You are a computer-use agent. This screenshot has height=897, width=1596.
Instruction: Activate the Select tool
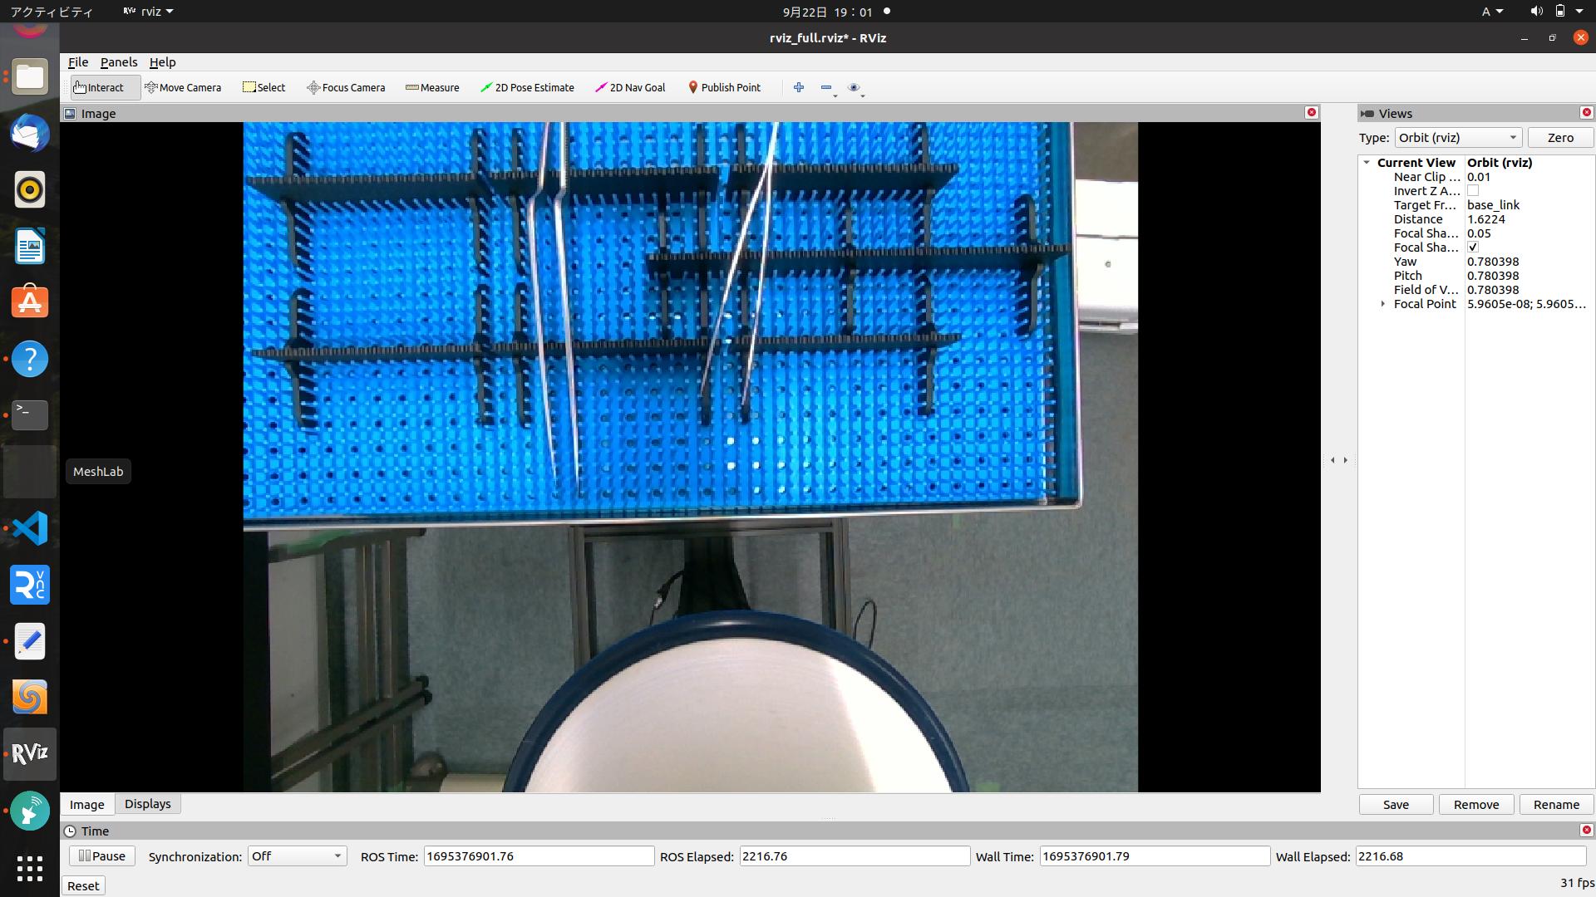(x=264, y=87)
